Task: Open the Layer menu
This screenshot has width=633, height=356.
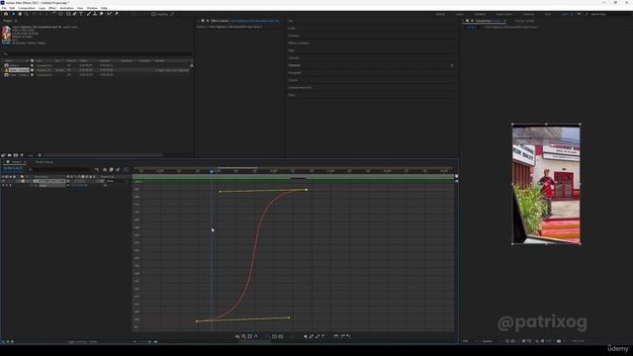Action: coord(42,8)
